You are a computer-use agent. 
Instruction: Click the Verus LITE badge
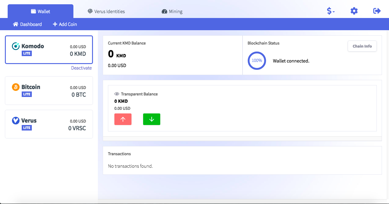click(27, 128)
